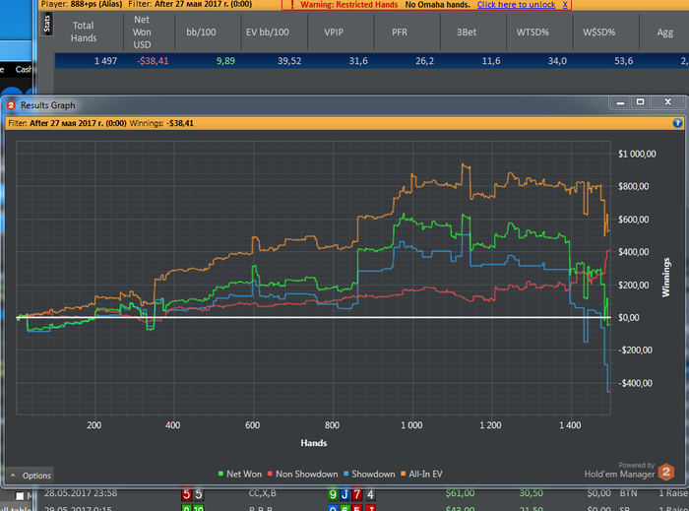Toggle the green Net Won legend swatch

220,474
